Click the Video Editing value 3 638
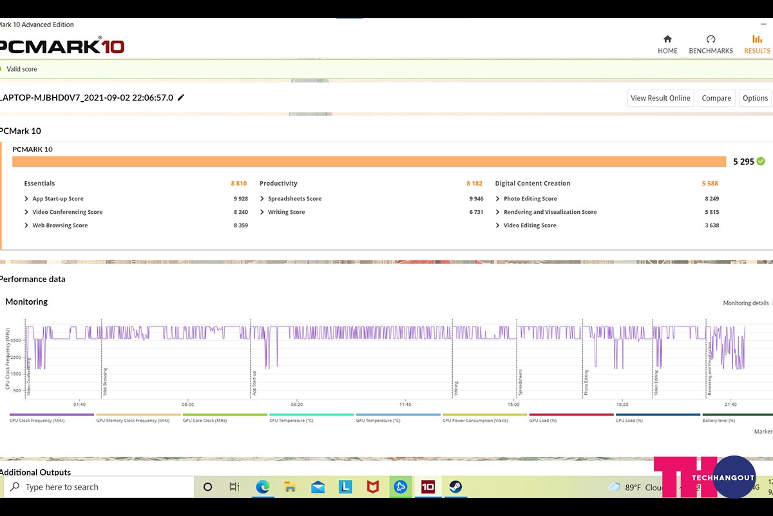 (712, 225)
